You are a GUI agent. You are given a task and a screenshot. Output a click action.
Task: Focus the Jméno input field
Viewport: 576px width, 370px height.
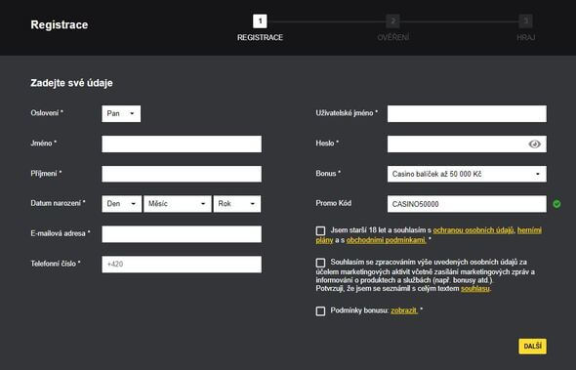(182, 144)
